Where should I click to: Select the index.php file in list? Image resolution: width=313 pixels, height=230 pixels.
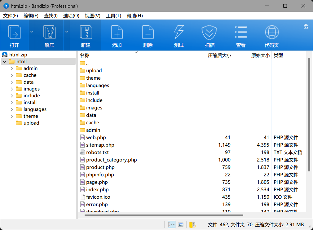(97, 190)
